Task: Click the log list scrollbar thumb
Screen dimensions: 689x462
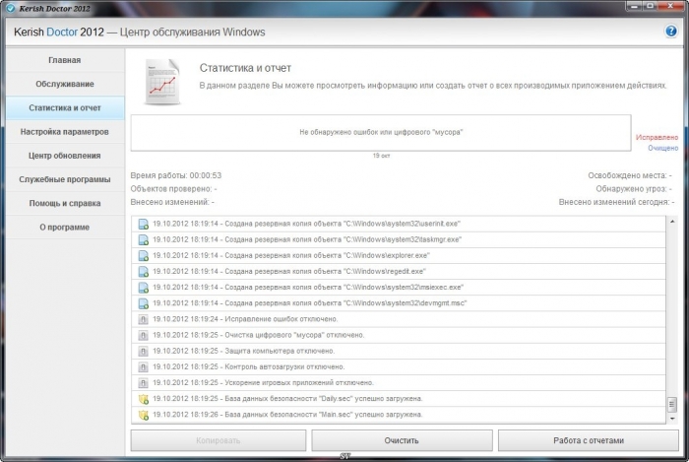Action: coord(672,405)
